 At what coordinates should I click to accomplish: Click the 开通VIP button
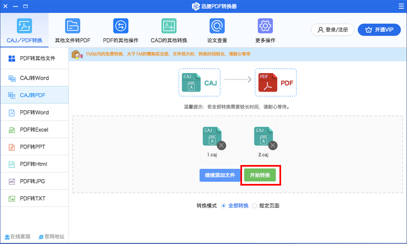click(x=379, y=30)
